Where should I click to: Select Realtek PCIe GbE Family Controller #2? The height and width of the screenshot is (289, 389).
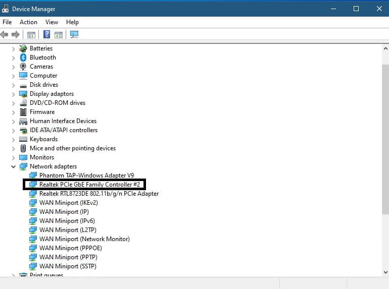coord(89,185)
